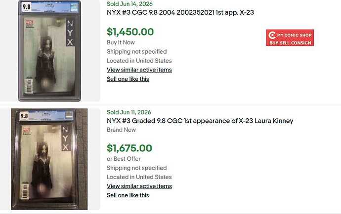
Task: Click the Sold Jun 11, 2026 label
Action: point(129,112)
